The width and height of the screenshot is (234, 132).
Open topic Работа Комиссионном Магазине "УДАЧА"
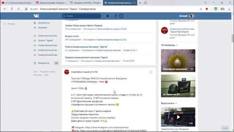point(86,47)
